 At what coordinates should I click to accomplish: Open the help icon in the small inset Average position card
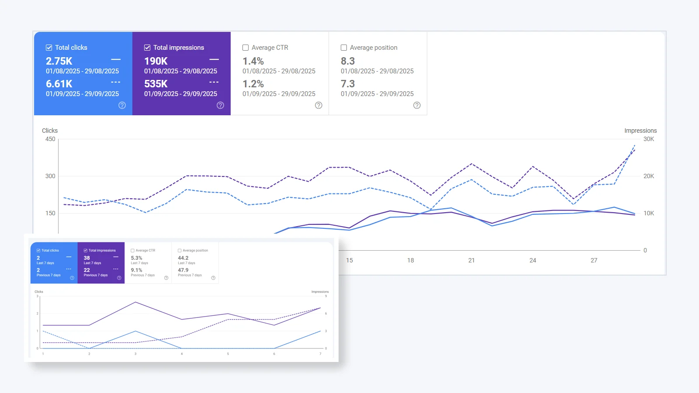pyautogui.click(x=213, y=278)
